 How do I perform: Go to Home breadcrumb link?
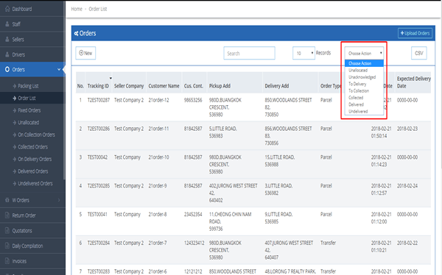(77, 9)
